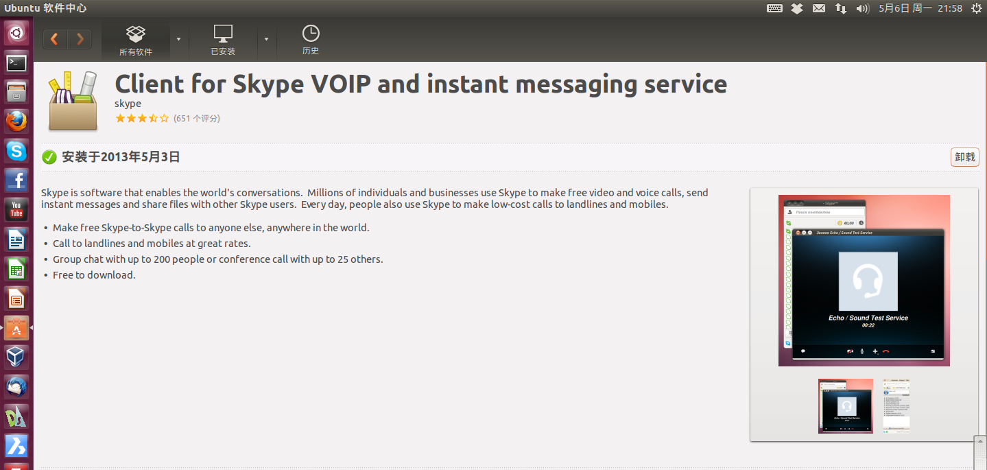Viewport: 987px width, 470px height.
Task: Open the 所有软件 (All Software) section
Action: (x=136, y=40)
